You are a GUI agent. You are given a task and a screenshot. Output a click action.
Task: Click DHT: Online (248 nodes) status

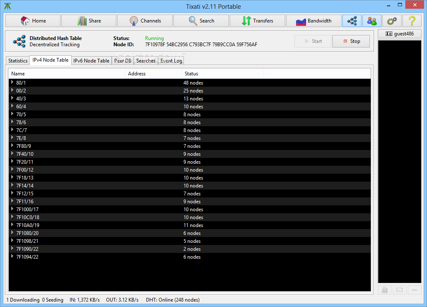(173, 300)
